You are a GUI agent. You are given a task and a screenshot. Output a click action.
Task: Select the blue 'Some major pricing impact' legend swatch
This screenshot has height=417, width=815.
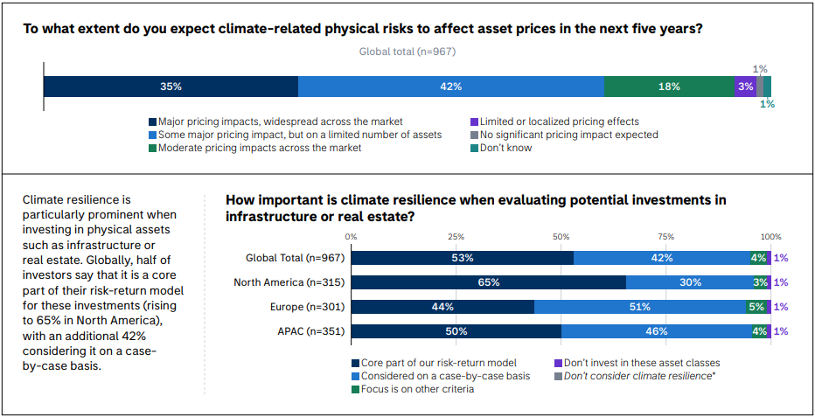[153, 136]
